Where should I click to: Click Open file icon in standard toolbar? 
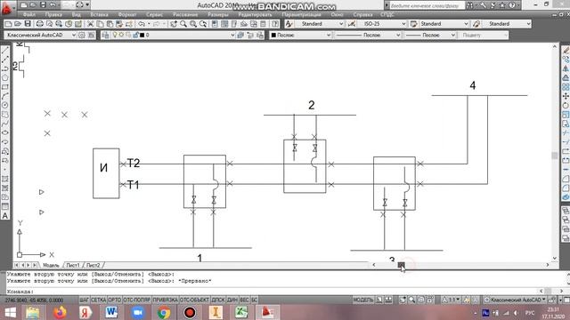point(18,24)
